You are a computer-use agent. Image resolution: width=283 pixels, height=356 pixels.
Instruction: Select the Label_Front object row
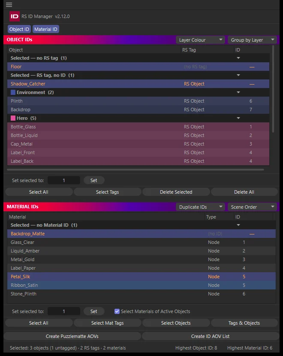tap(138, 152)
